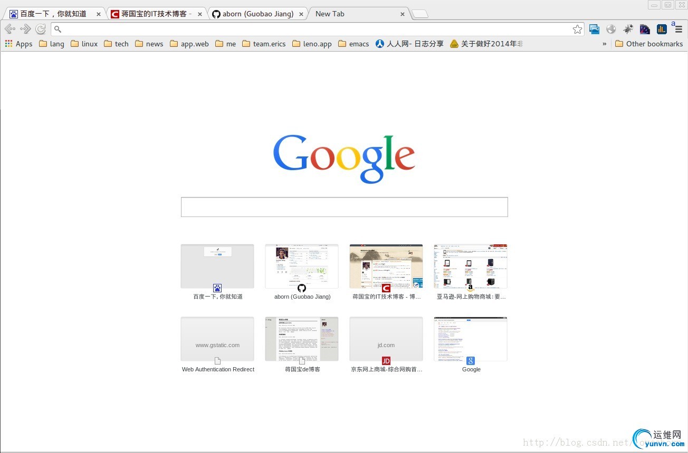Close the New Tab tab

403,14
